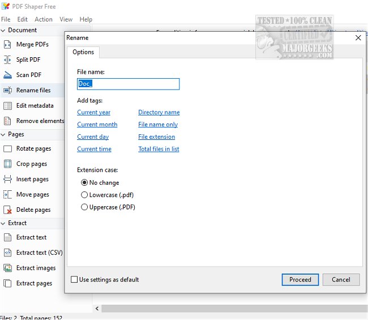This screenshot has width=368, height=320.
Task: Click the Rename files icon
Action: coord(7,90)
